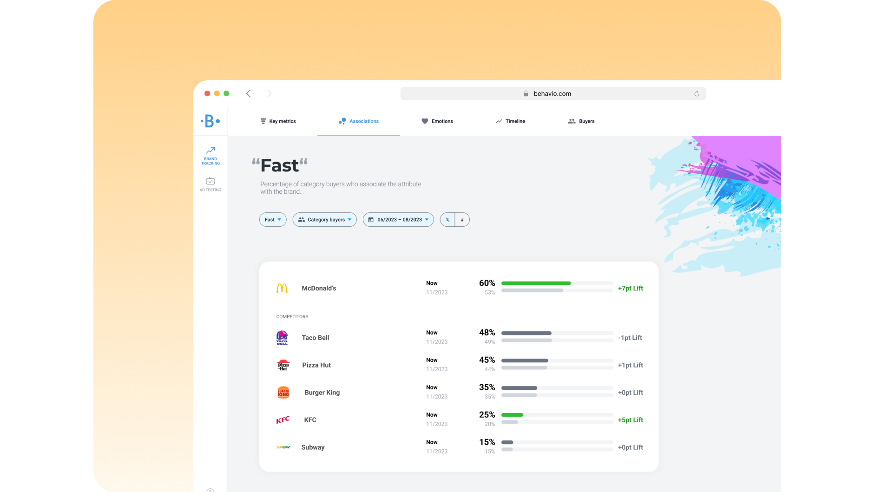Open the 06/2023 – 08/2023 date range dropdown
The width and height of the screenshot is (875, 492).
point(398,220)
